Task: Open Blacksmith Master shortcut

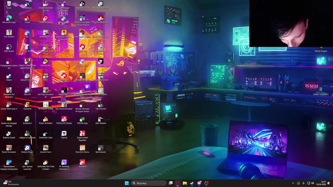Action: coord(82,77)
